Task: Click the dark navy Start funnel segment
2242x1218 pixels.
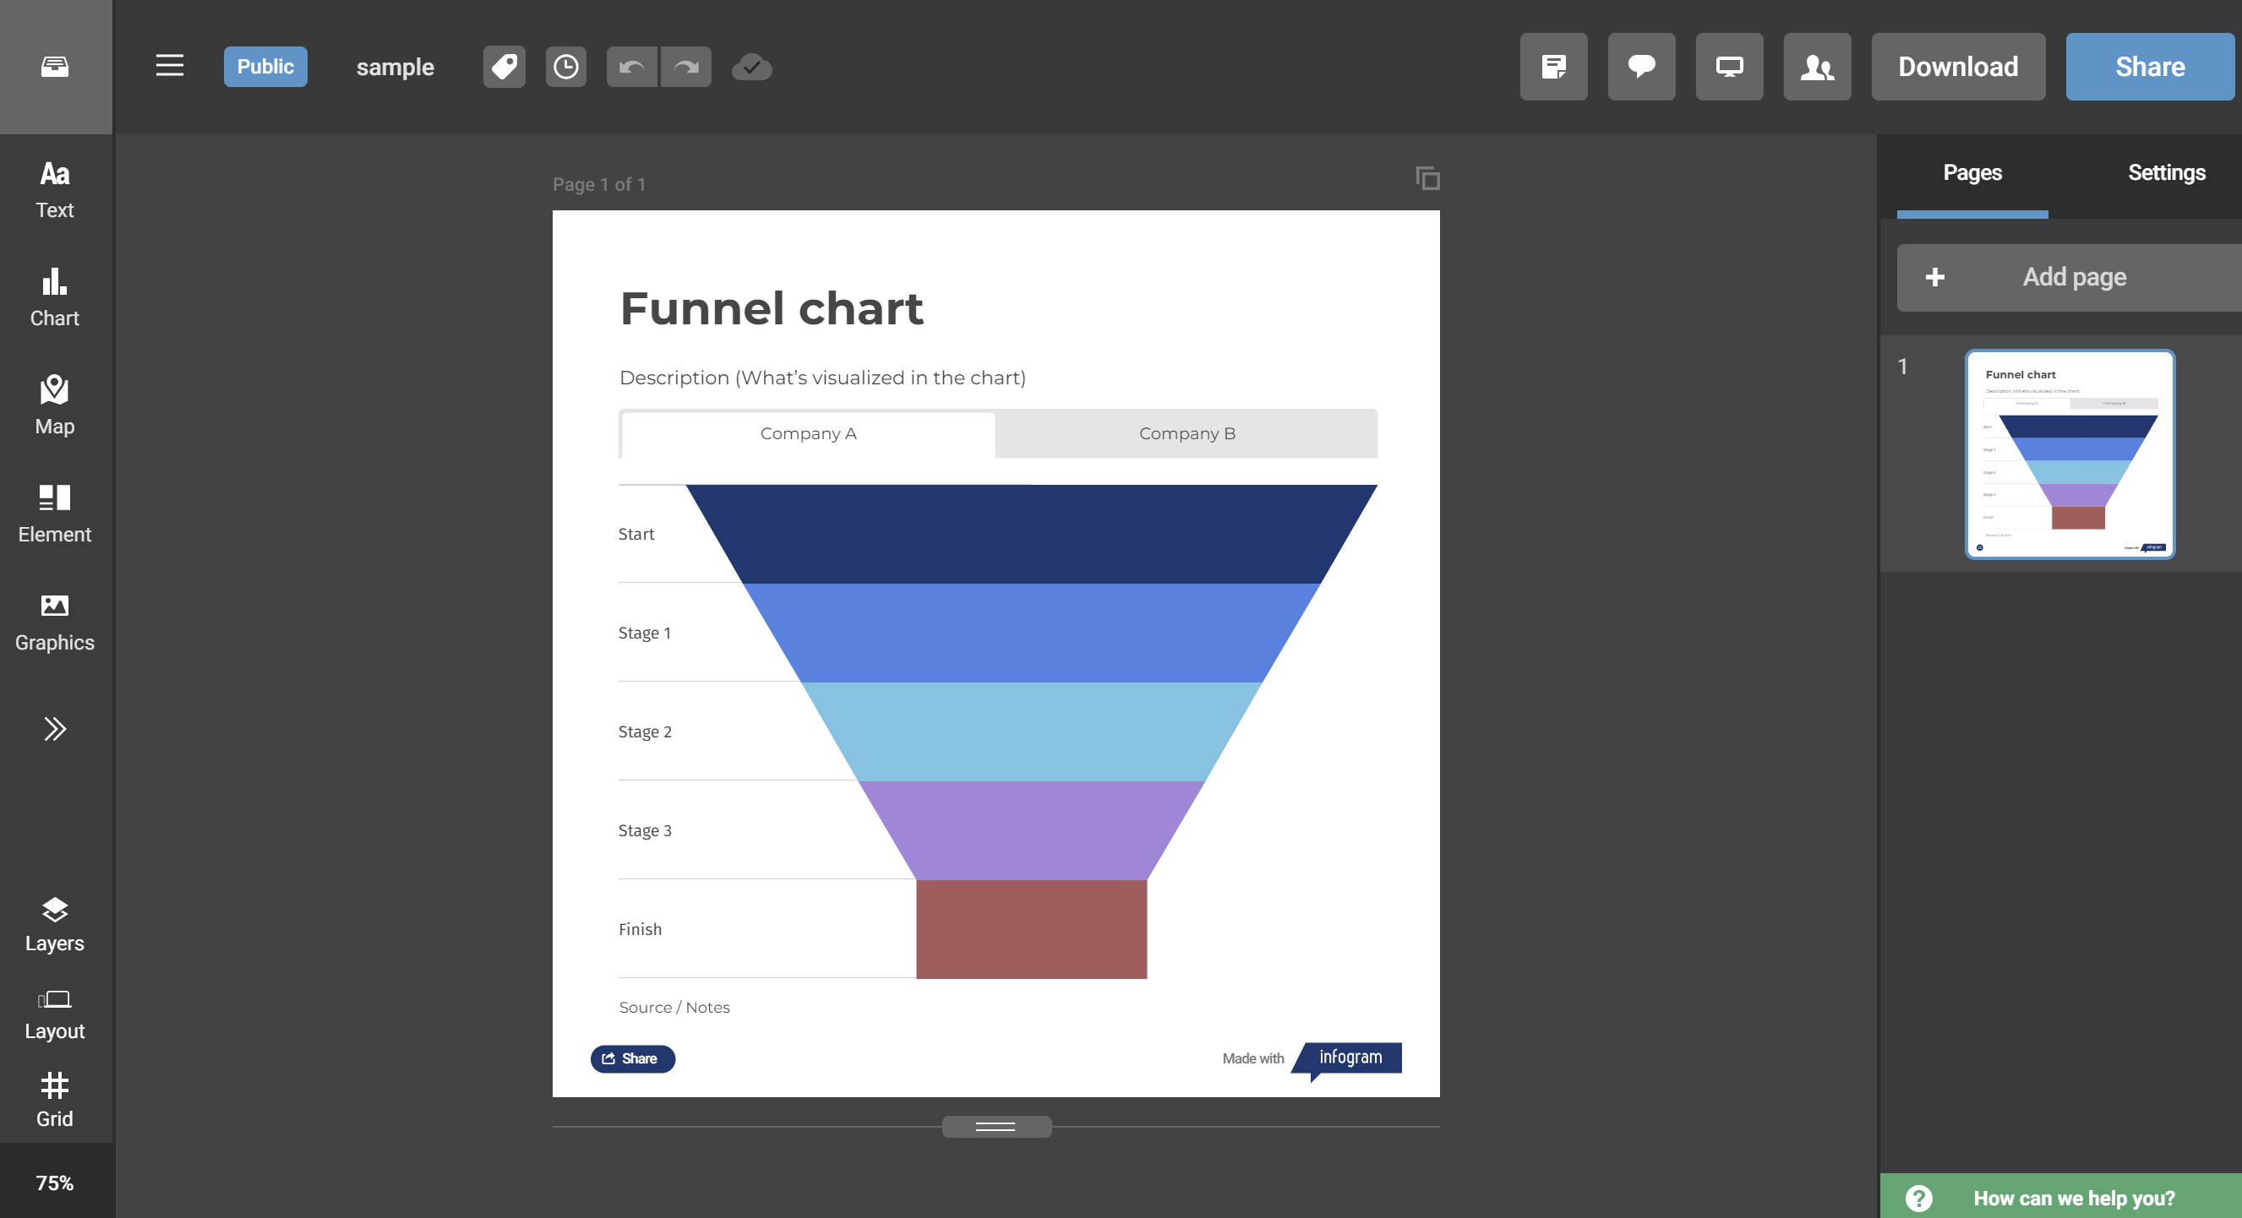Action: coord(1031,533)
